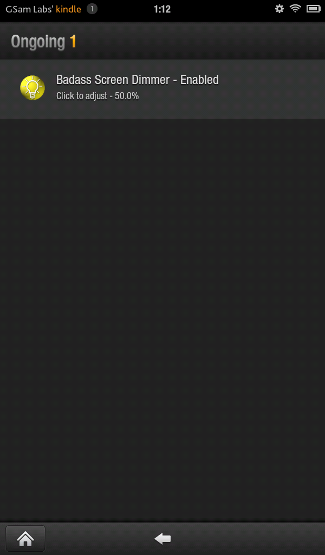Tap the empty area below the notification
Image resolution: width=325 pixels, height=555 pixels.
(x=162, y=319)
